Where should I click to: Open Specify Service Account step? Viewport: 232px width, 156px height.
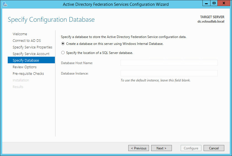[31, 54]
